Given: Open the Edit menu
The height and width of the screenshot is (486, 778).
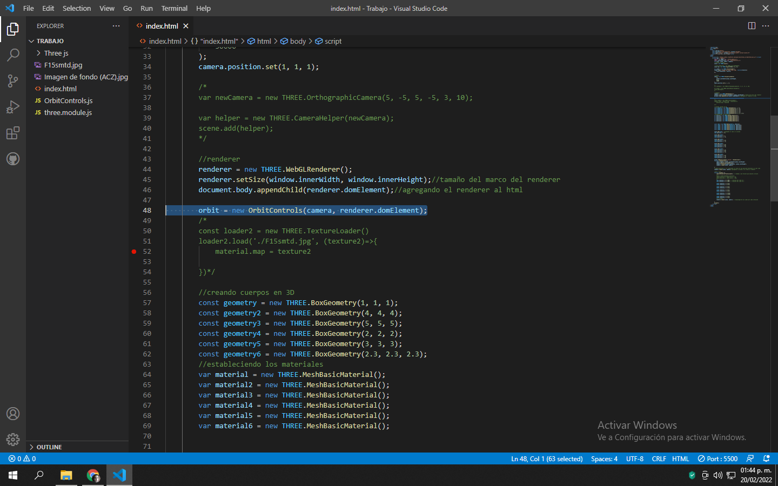Looking at the screenshot, I should 48,8.
